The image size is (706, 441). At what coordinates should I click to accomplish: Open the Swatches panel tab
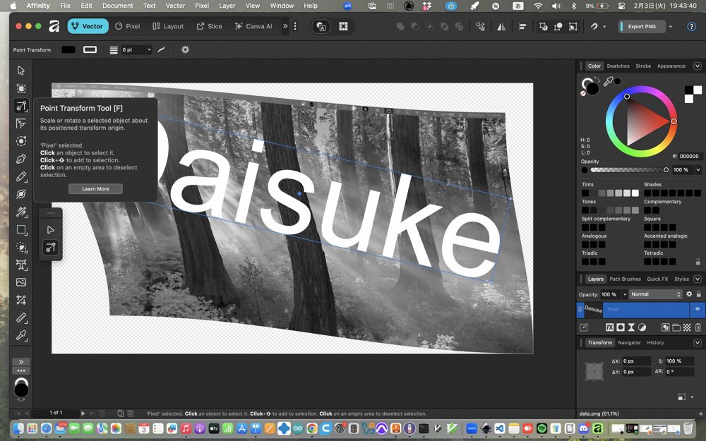618,66
